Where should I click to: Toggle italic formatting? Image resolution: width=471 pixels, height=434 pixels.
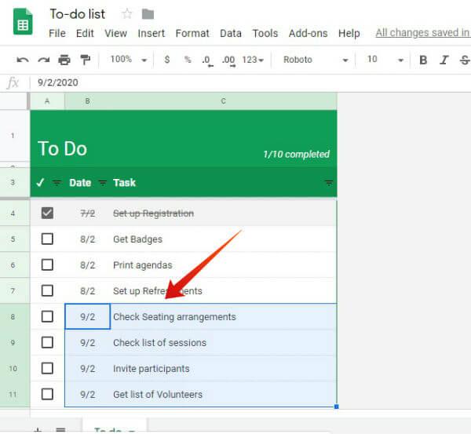pos(444,60)
